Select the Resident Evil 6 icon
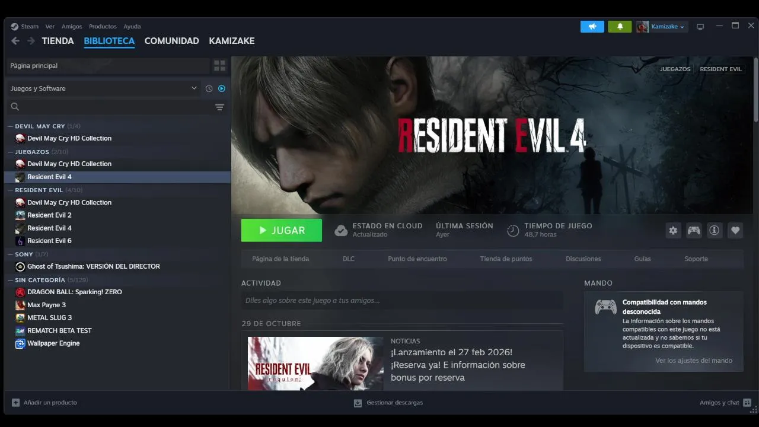Screen dimensions: 759x427 (x=20, y=241)
